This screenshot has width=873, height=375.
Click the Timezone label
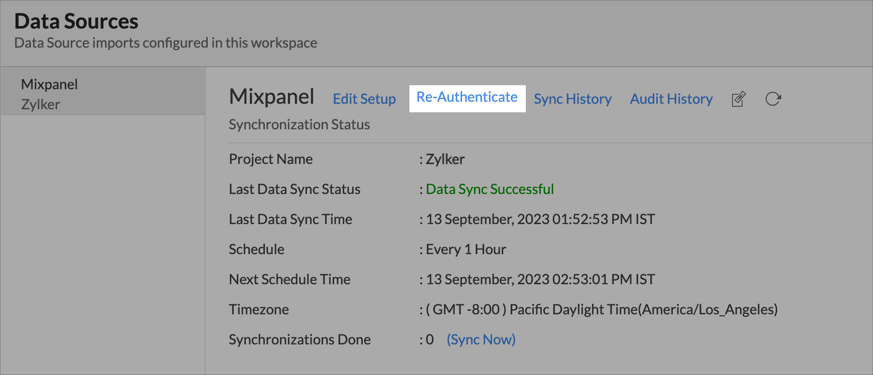[259, 309]
